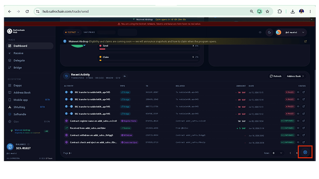
Task: Open explorer link for withdraw contract row
Action: 304,135
